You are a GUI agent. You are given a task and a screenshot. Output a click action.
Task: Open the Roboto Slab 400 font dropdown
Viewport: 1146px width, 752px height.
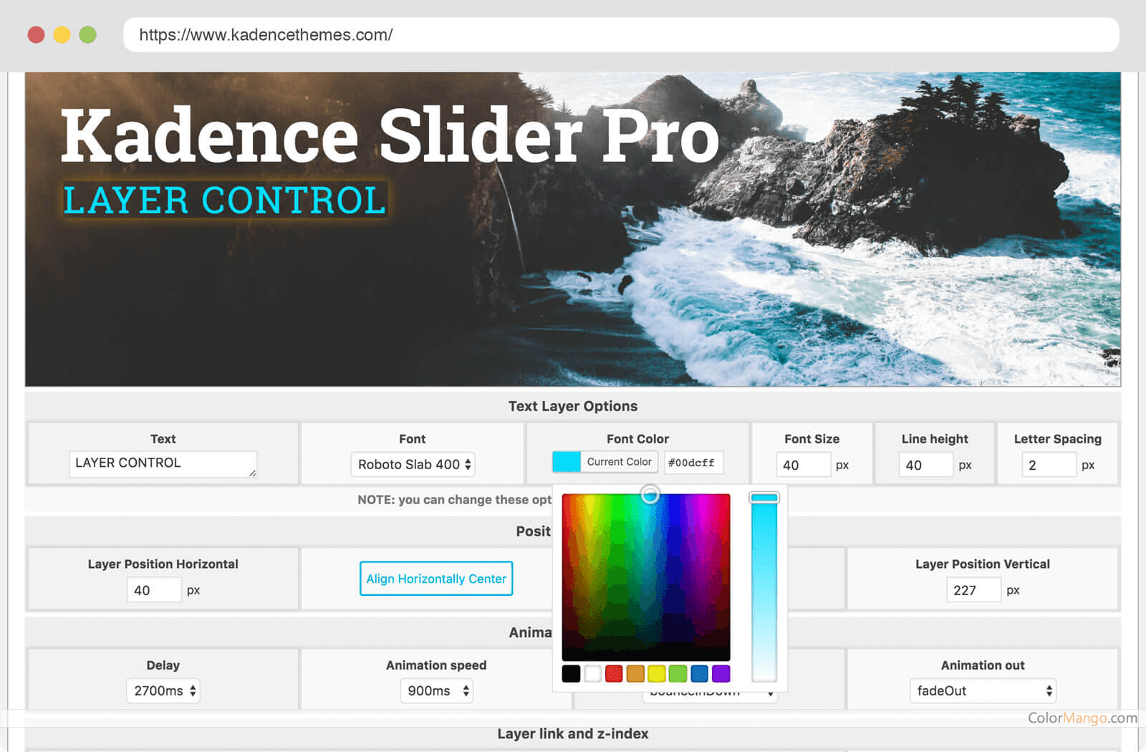[412, 464]
